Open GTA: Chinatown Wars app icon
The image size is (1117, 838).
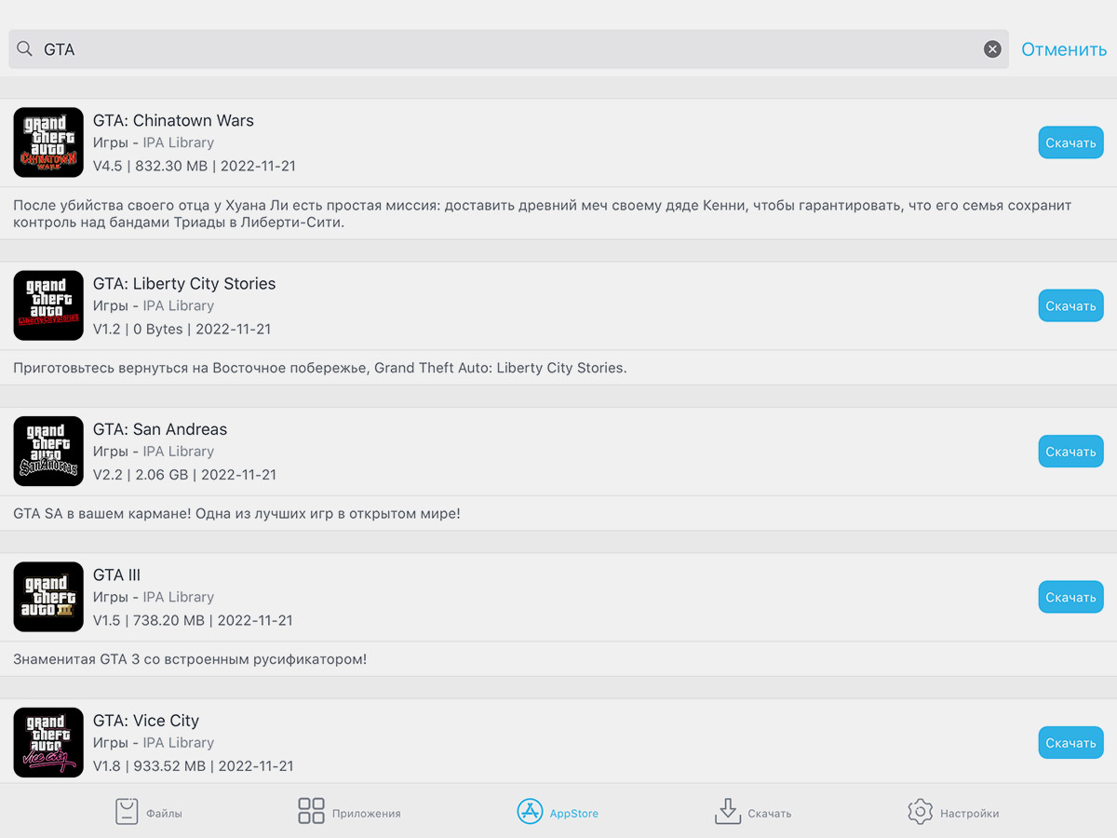48,142
